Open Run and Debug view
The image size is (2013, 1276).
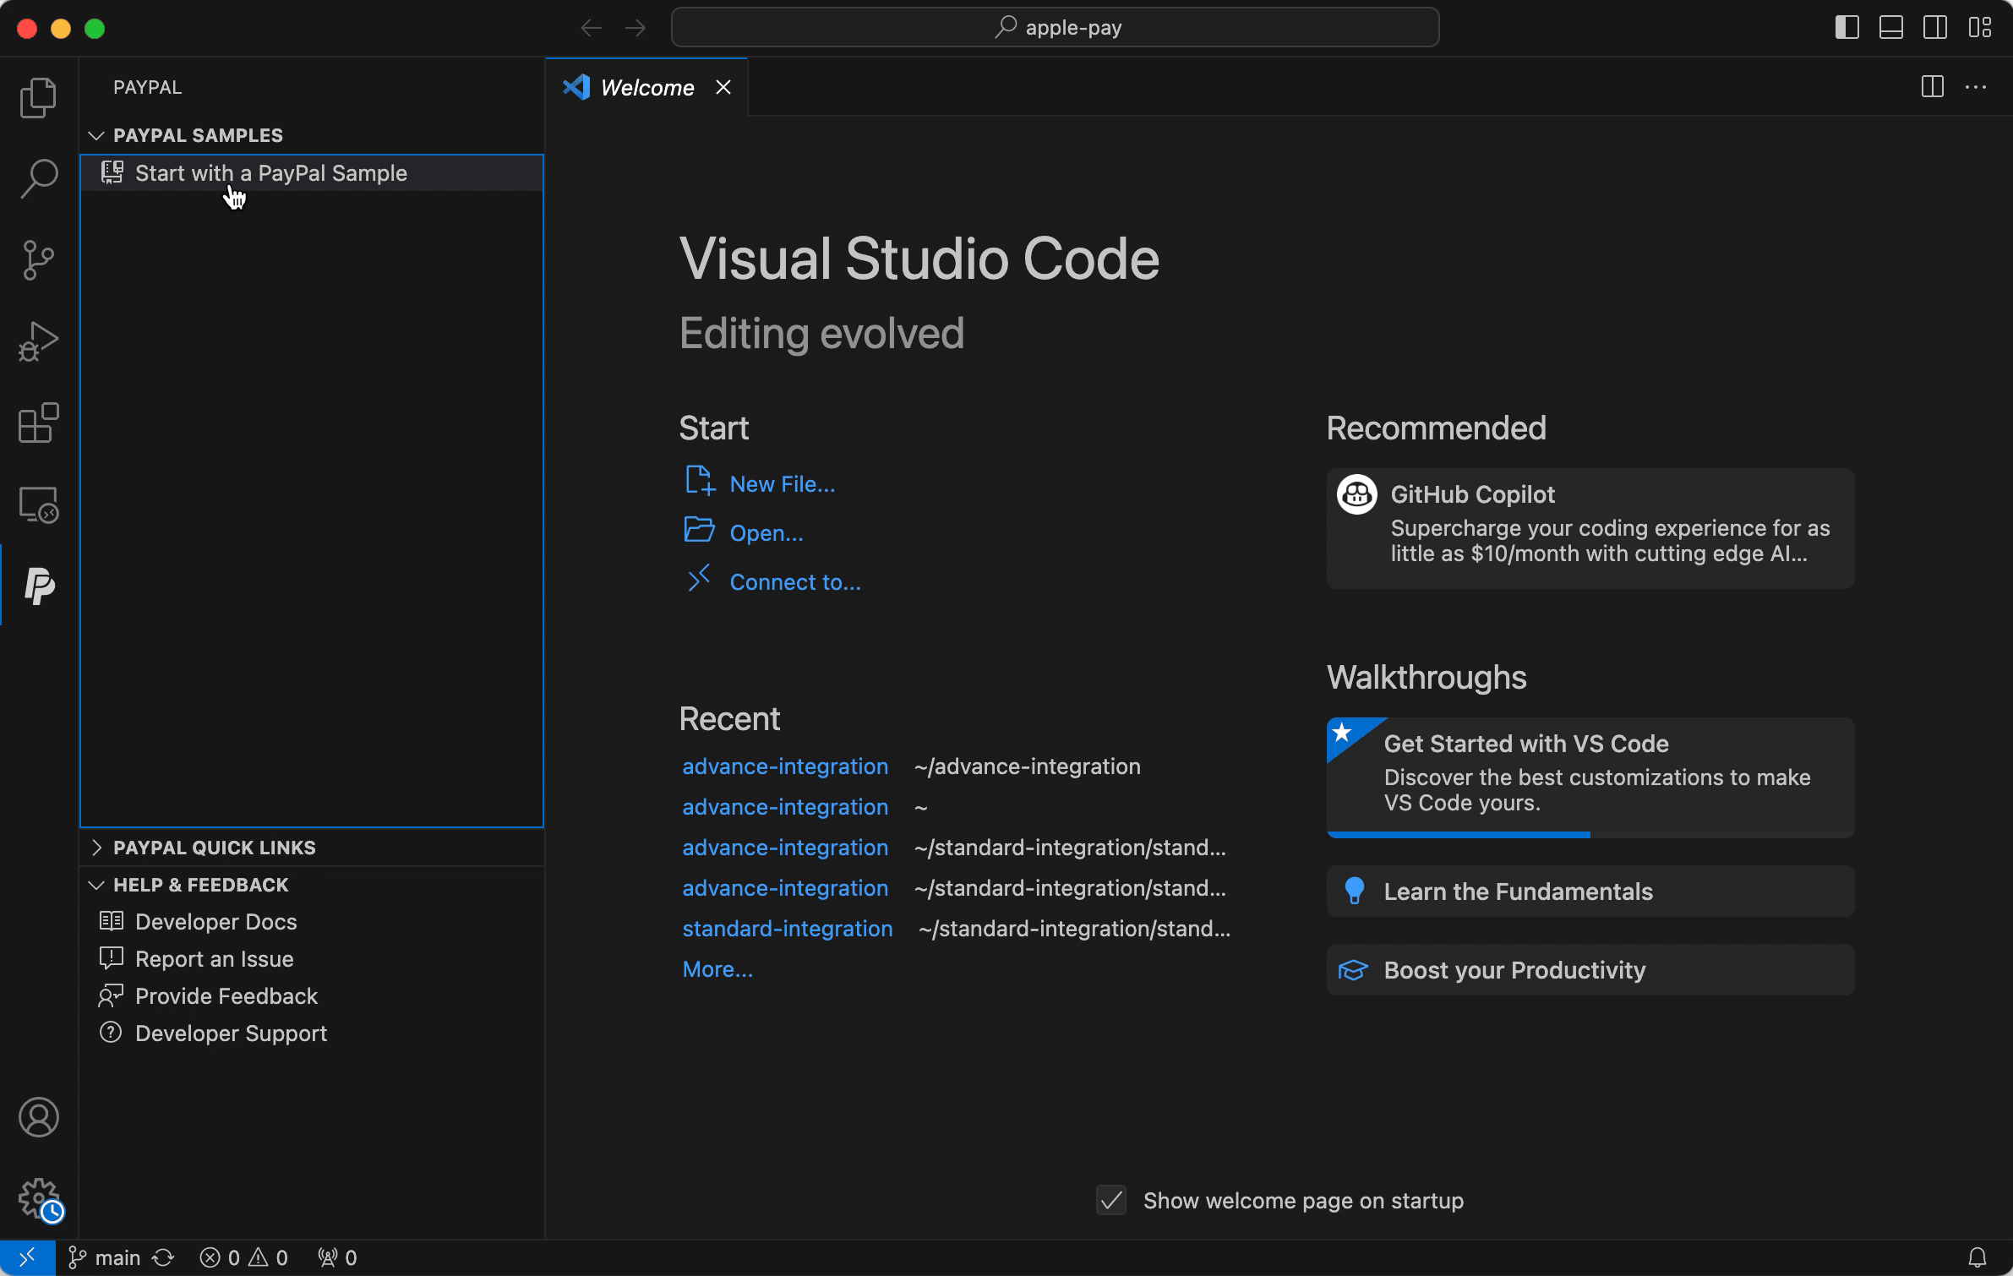pyautogui.click(x=38, y=341)
